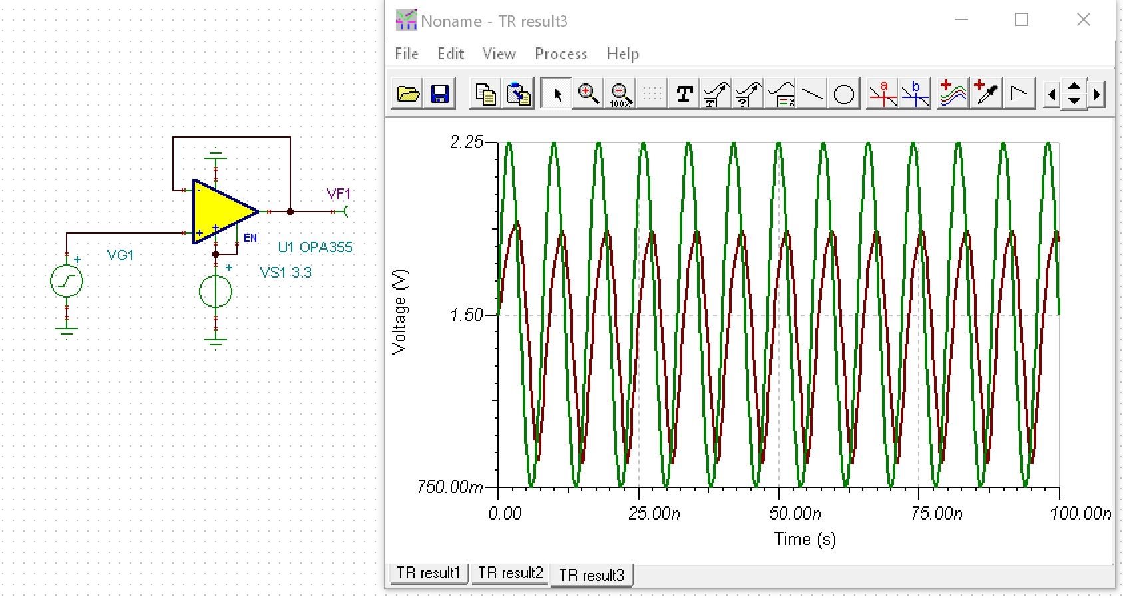
Task: Click the VS1 3.3 label
Action: tap(286, 272)
